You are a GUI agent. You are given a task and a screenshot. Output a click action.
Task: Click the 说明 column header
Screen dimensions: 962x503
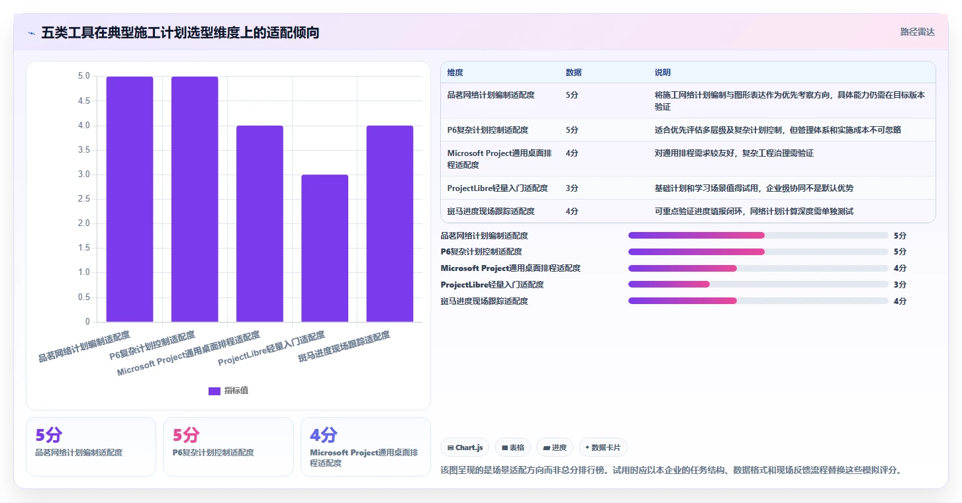[663, 73]
